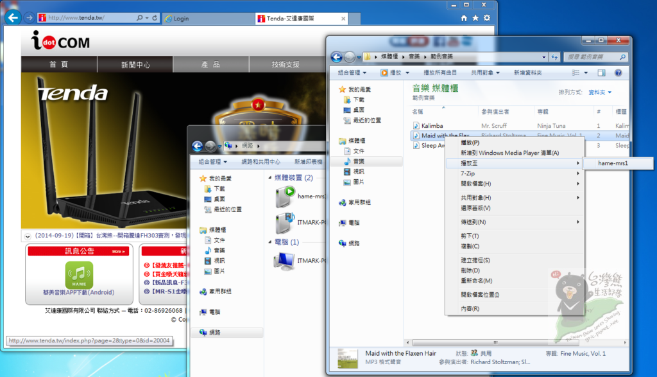This screenshot has width=657, height=377.
Task: Select ITMARK-PC media device icon
Action: (285, 223)
